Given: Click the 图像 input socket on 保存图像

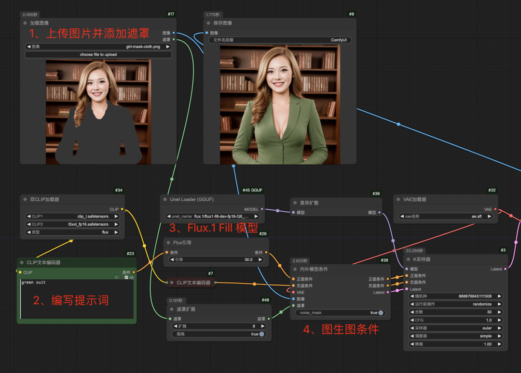Looking at the screenshot, I should pos(206,33).
